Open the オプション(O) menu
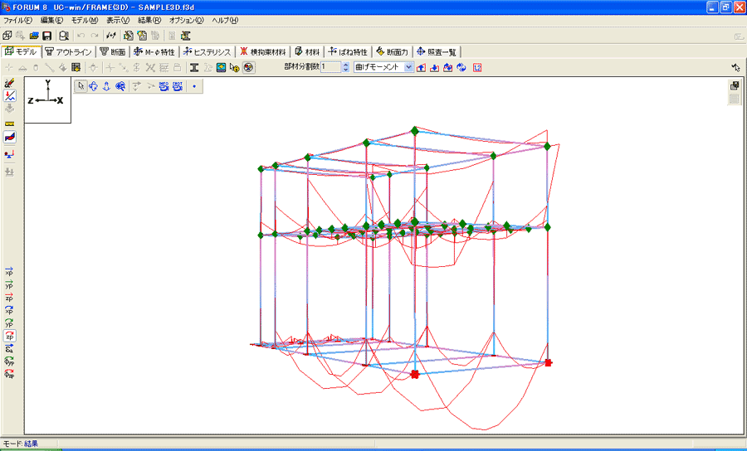 tap(186, 21)
